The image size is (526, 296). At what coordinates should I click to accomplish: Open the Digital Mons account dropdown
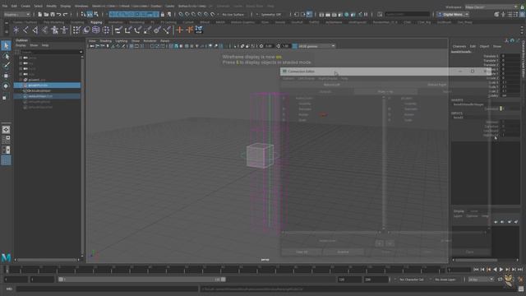click(x=453, y=15)
